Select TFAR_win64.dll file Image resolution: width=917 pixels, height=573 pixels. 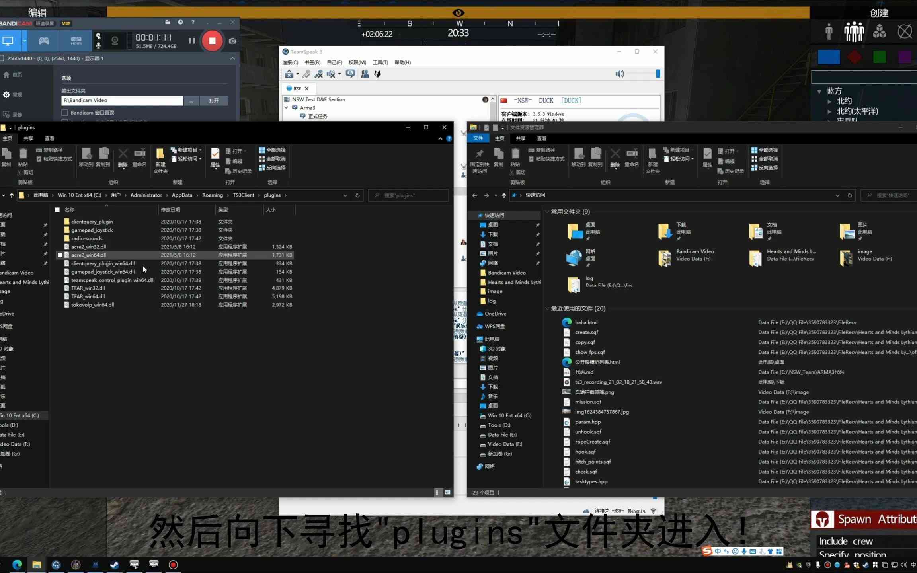(x=88, y=296)
